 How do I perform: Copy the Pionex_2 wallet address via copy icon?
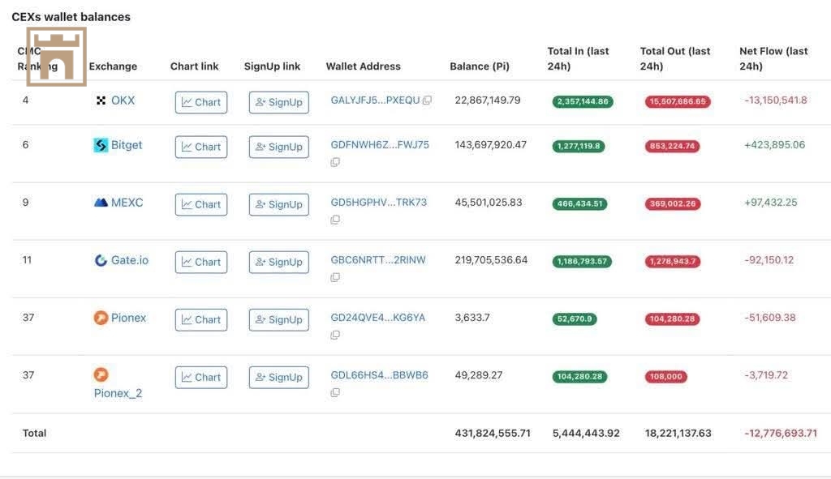[335, 392]
